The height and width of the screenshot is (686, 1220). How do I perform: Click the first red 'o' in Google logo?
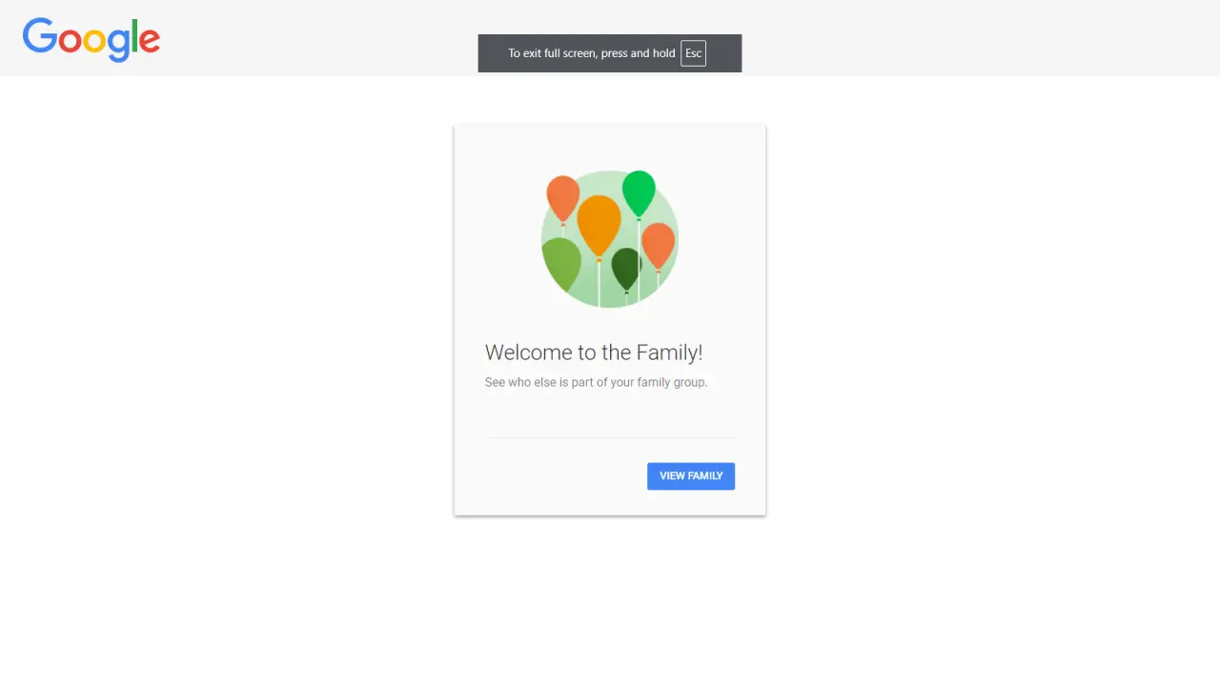pyautogui.click(x=71, y=41)
